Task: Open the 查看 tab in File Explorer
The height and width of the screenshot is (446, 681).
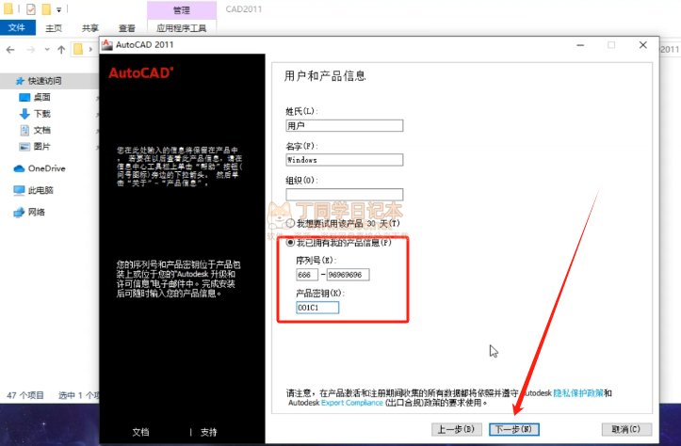Action: pos(127,28)
